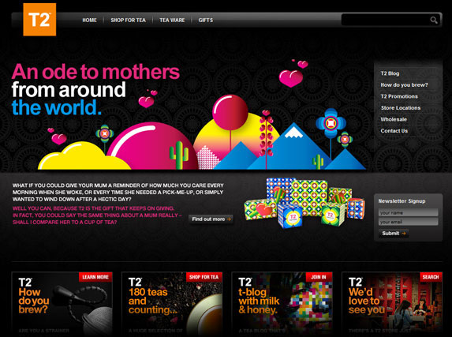Open the 't-blog with milk & honey' card
The image size is (452, 337).
point(282,304)
